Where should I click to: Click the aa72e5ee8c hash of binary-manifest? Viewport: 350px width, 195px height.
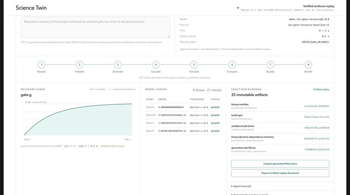(x=317, y=106)
